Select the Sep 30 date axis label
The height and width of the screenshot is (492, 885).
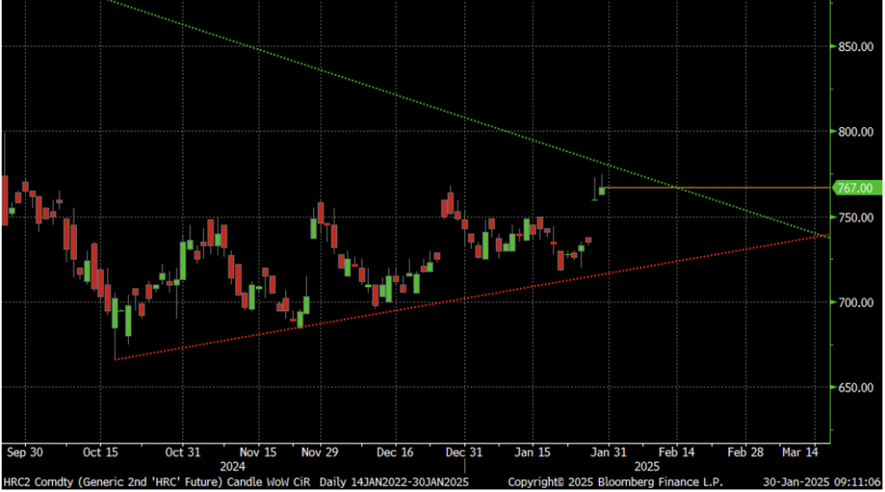pyautogui.click(x=24, y=452)
